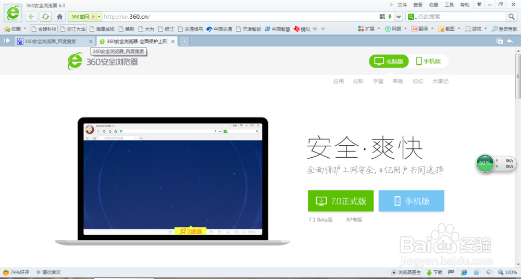Select the 电脑版 desktop version toggle
This screenshot has height=279, width=521.
point(389,61)
